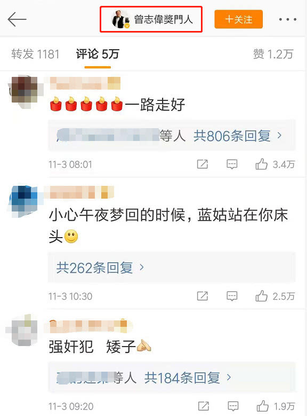Expand the 共262条回复 thread
The image size is (307, 416).
100,268
